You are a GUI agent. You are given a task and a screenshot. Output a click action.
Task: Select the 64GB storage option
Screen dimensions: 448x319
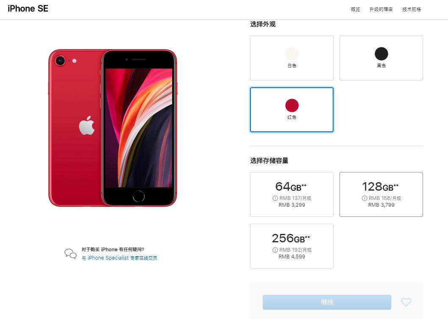click(292, 194)
